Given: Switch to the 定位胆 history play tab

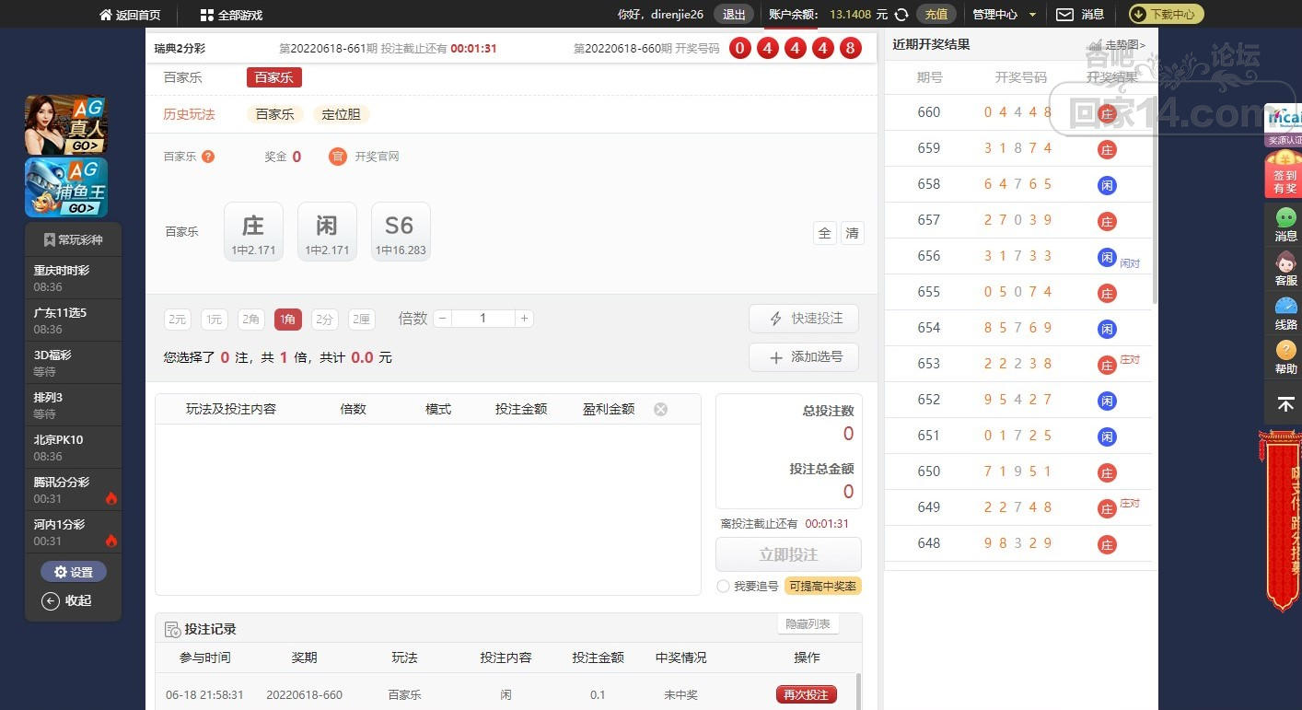Looking at the screenshot, I should (x=341, y=114).
